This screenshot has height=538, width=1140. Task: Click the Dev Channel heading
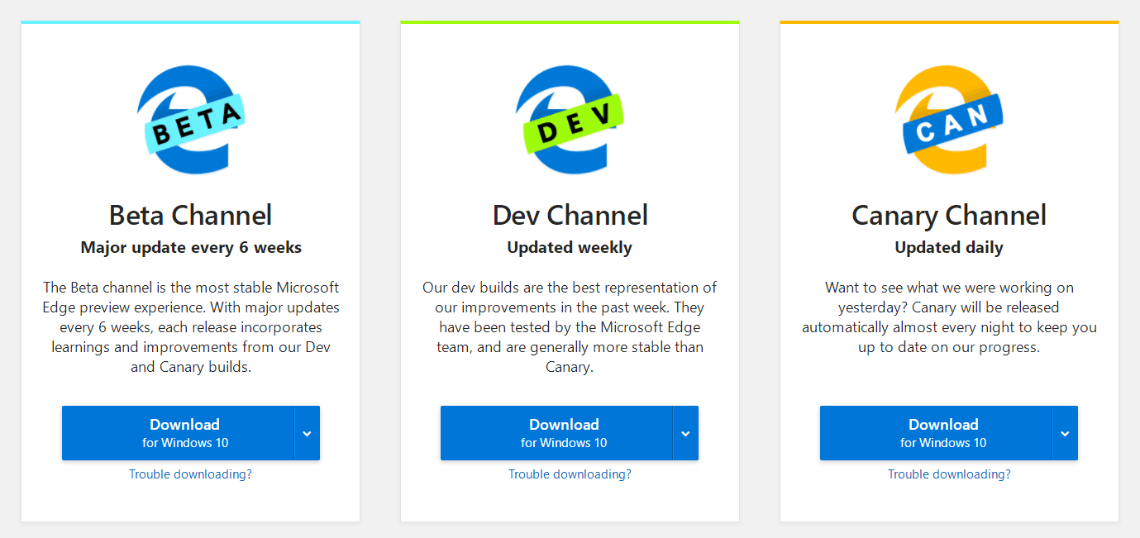[570, 216]
